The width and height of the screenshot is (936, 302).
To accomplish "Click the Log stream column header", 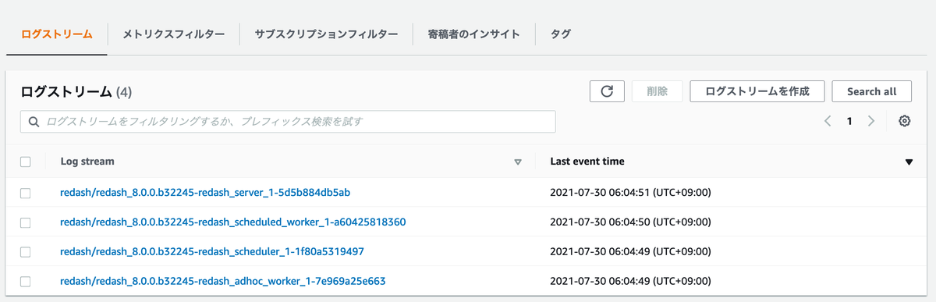I will 87,162.
